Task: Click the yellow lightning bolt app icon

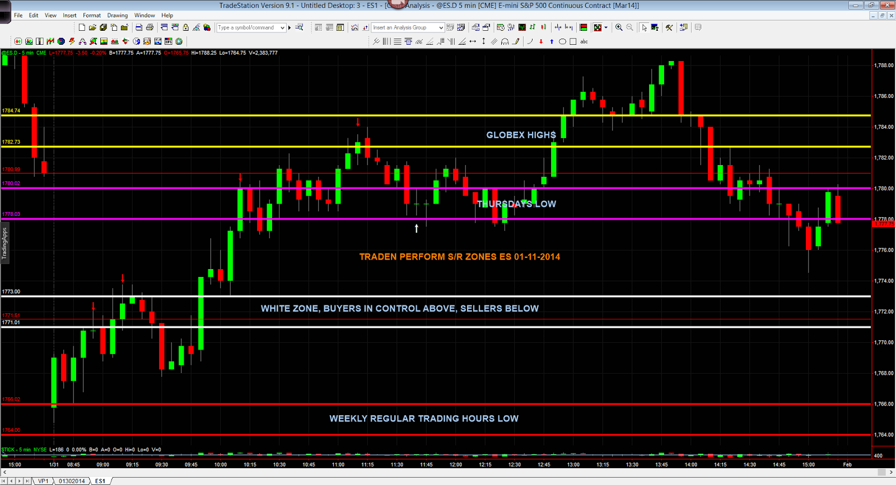Action: (x=72, y=41)
